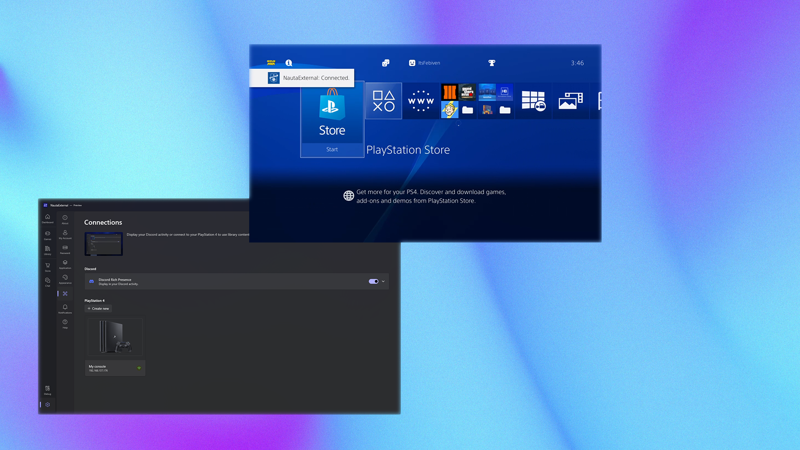Viewport: 800px width, 450px height.
Task: Open the ItsFebiven profile on PS4
Action: 425,63
